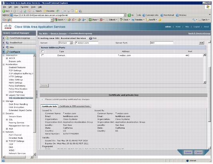Click the Cisco logo

tap(8, 27)
